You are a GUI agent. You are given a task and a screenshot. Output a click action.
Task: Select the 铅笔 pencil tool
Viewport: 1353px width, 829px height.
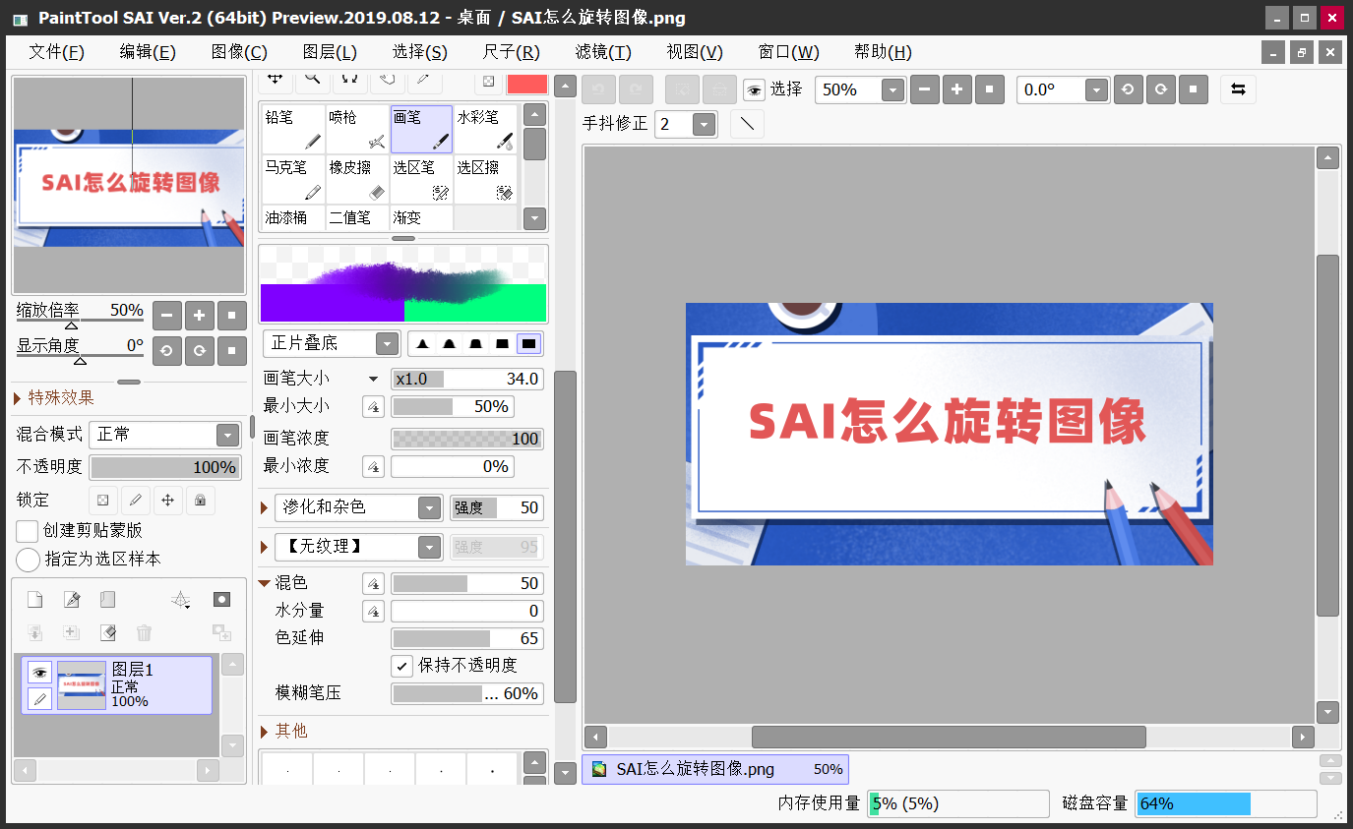(293, 129)
